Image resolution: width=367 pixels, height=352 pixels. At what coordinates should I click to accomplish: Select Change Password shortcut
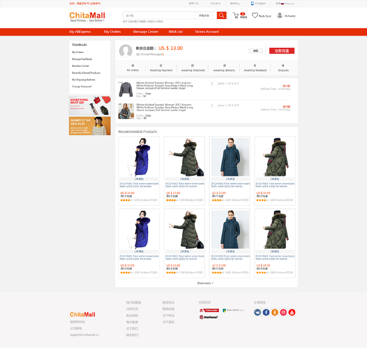(x=81, y=86)
